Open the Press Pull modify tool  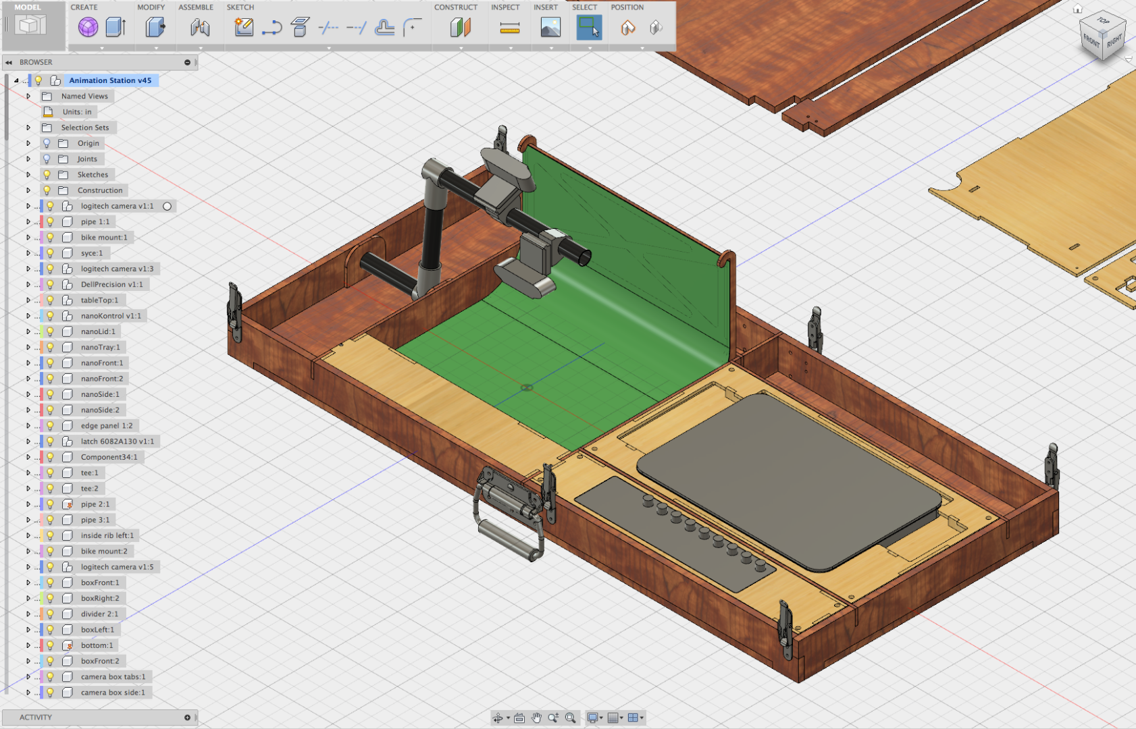[155, 28]
